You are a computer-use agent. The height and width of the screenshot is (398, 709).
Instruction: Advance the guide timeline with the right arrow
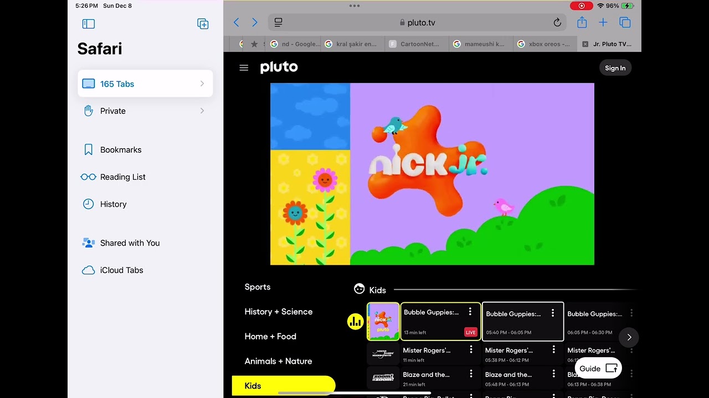tap(629, 337)
